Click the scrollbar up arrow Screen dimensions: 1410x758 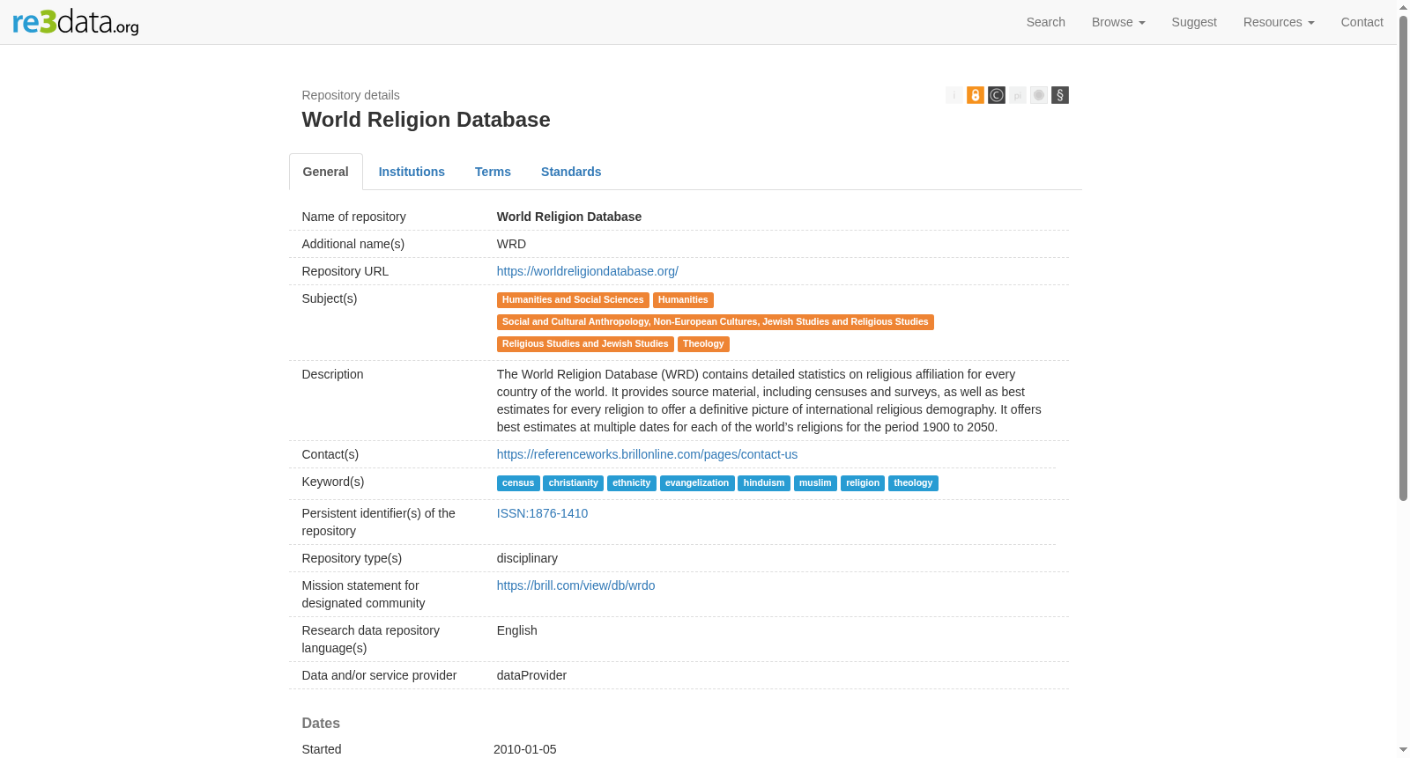click(1403, 6)
